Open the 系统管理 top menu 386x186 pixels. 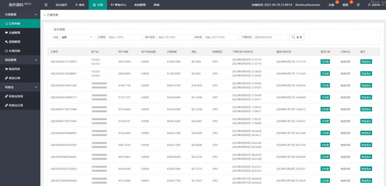tap(139, 5)
